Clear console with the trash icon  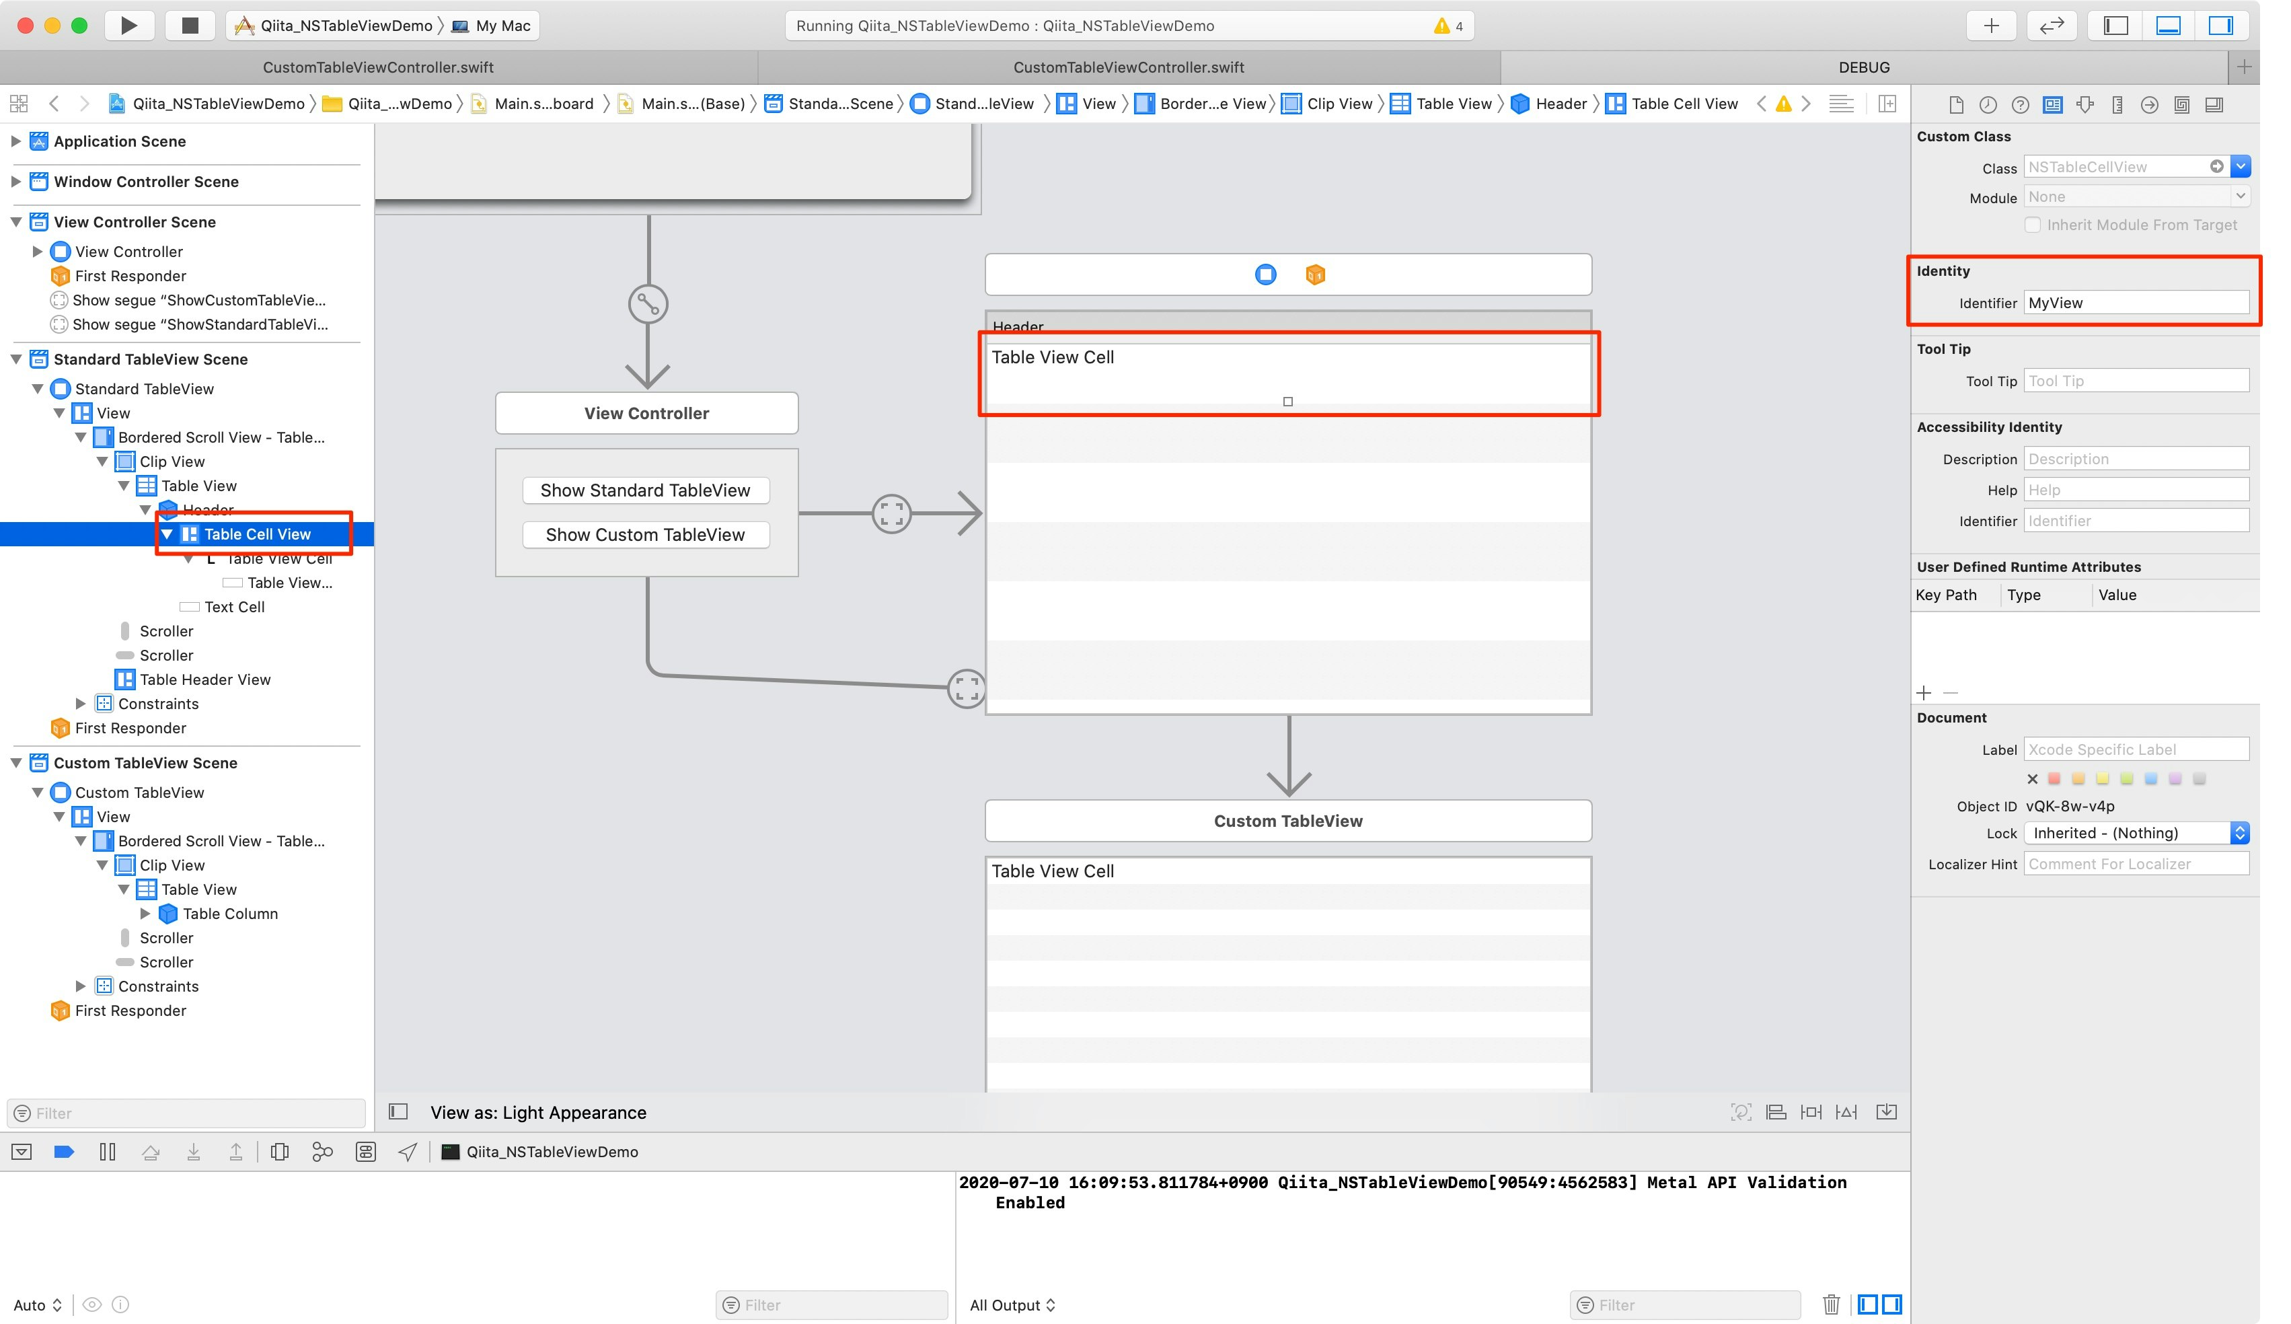click(1831, 1305)
